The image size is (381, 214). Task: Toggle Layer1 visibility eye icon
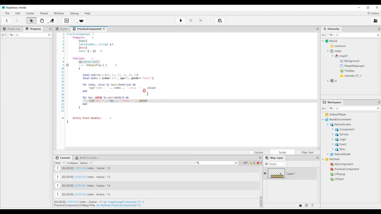pyautogui.click(x=265, y=174)
